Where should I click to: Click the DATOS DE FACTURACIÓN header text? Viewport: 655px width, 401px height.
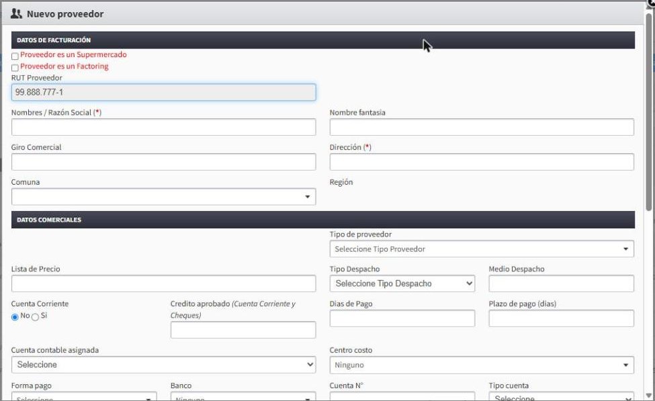click(54, 40)
